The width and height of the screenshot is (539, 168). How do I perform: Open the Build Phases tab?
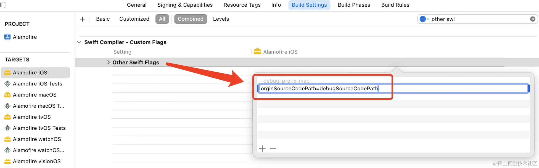(354, 5)
